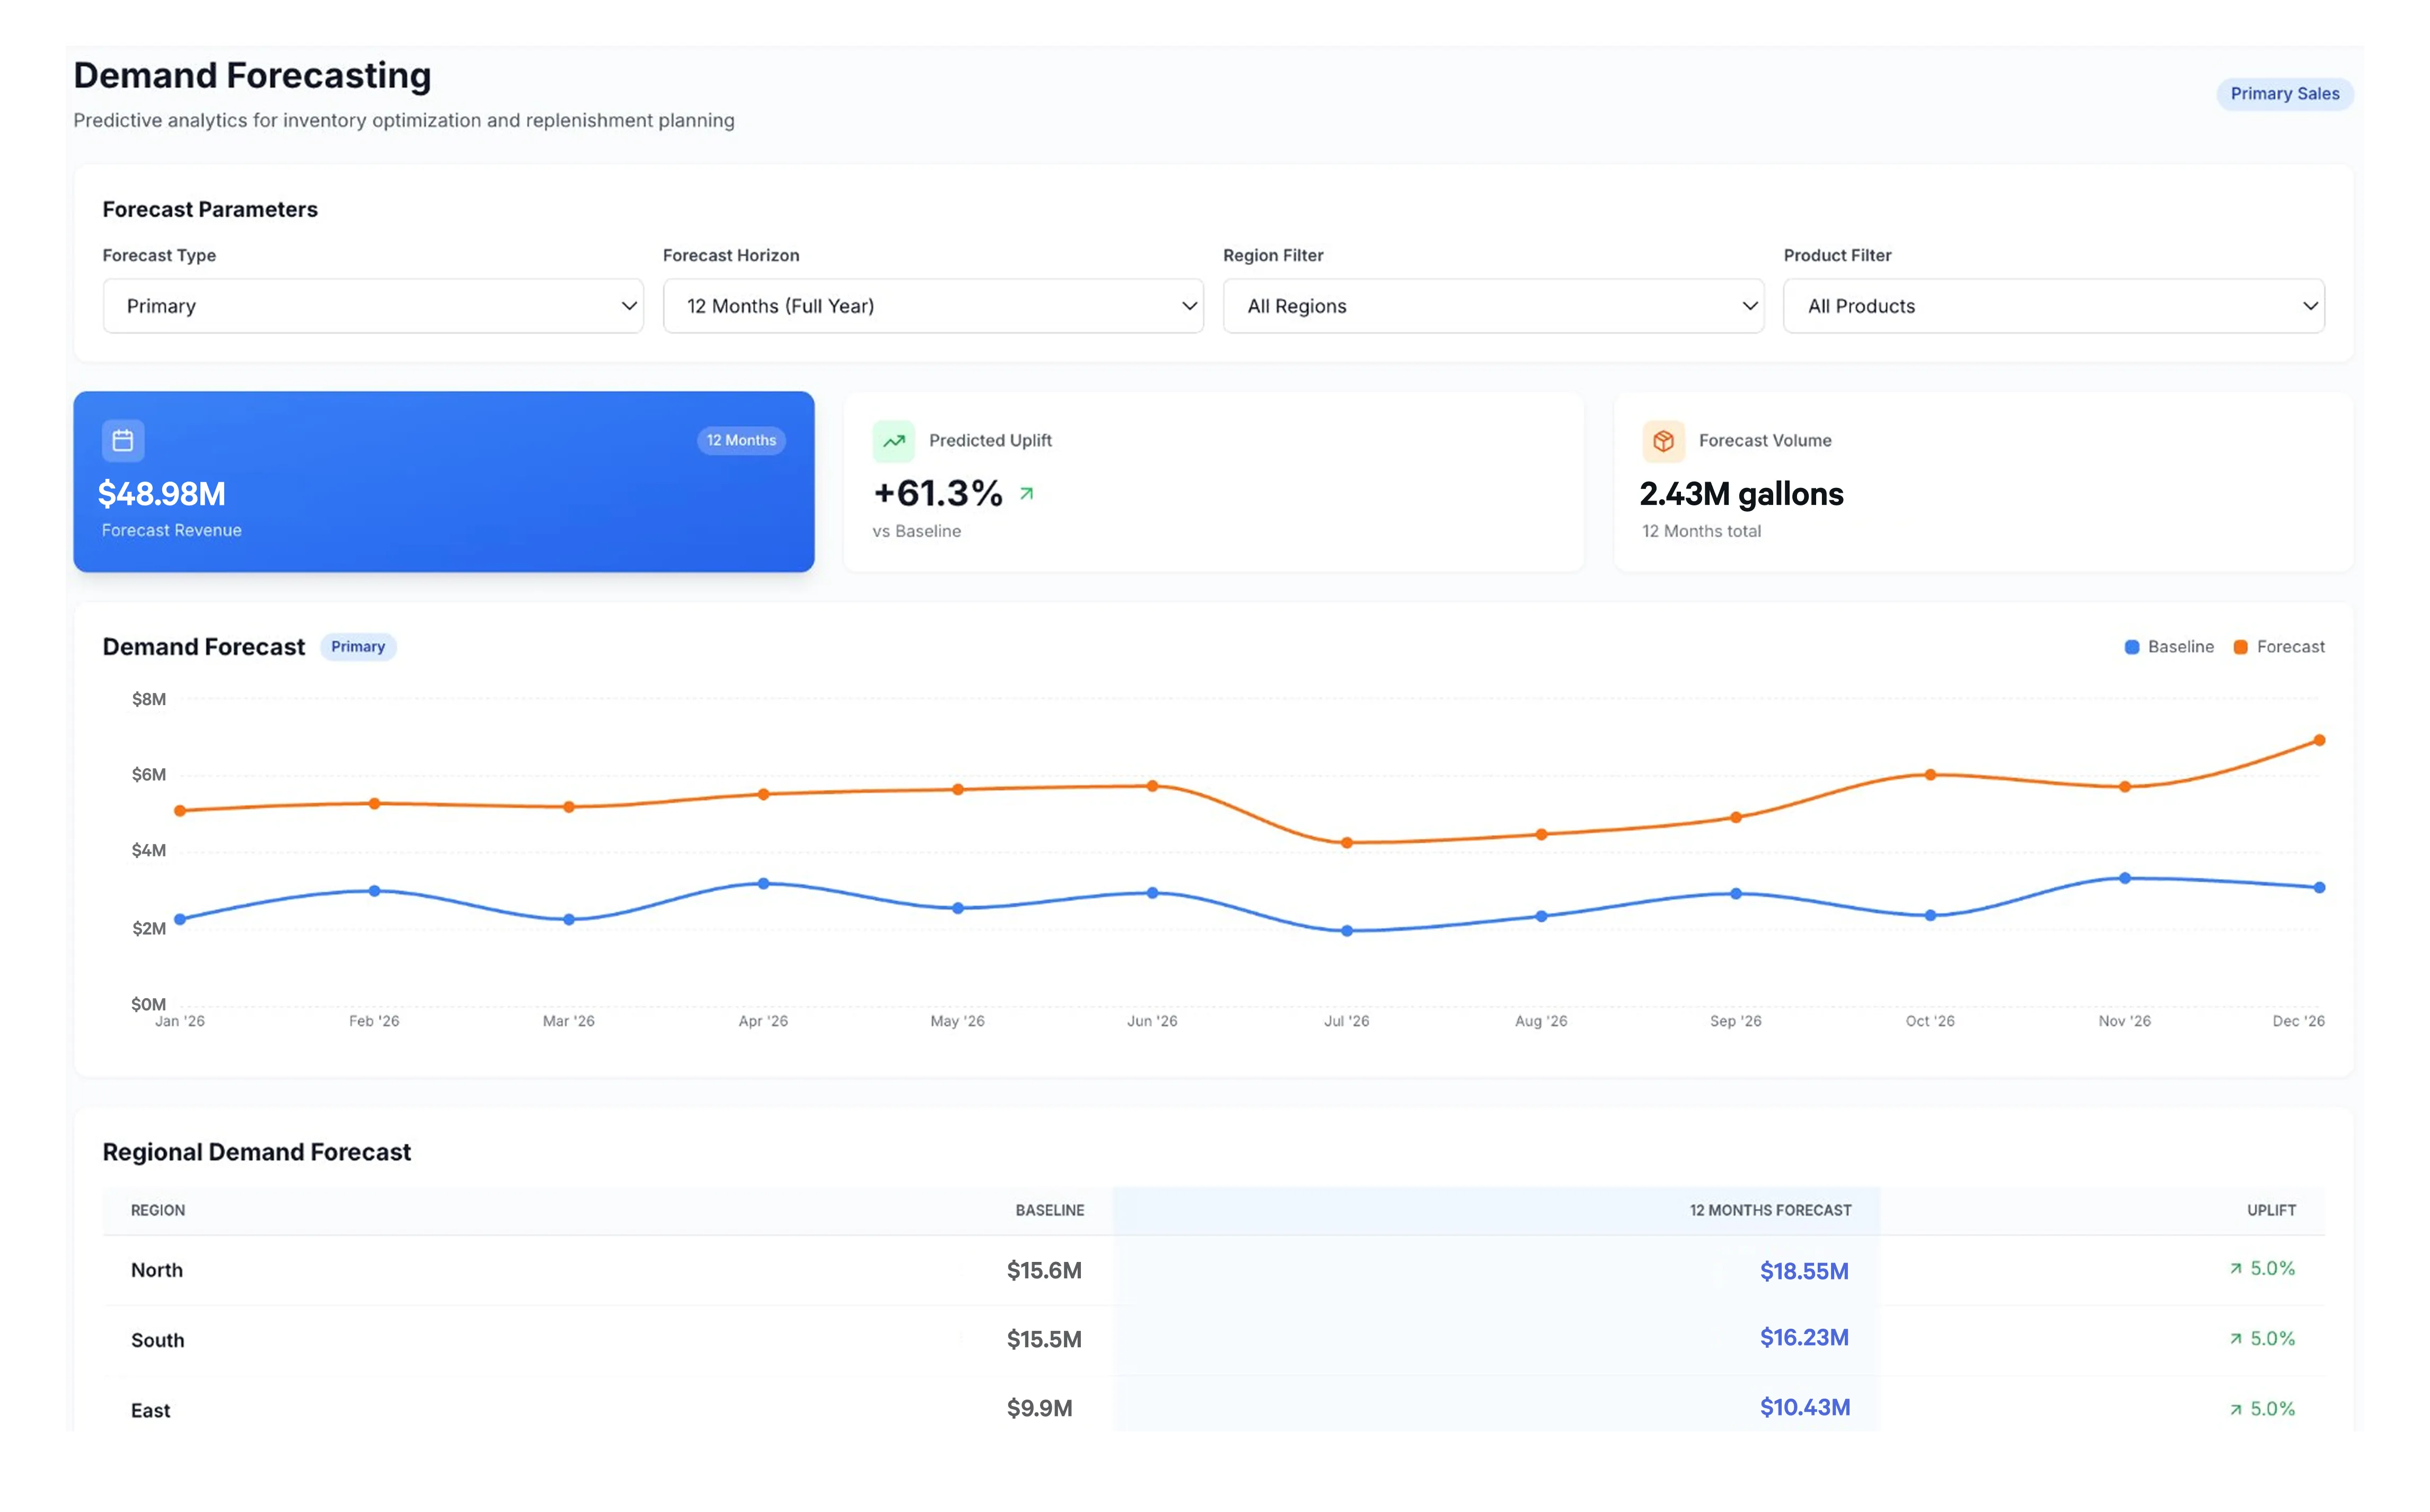This screenshot has height=1512, width=2430.
Task: Click the Primary Sales badge
Action: click(2284, 94)
